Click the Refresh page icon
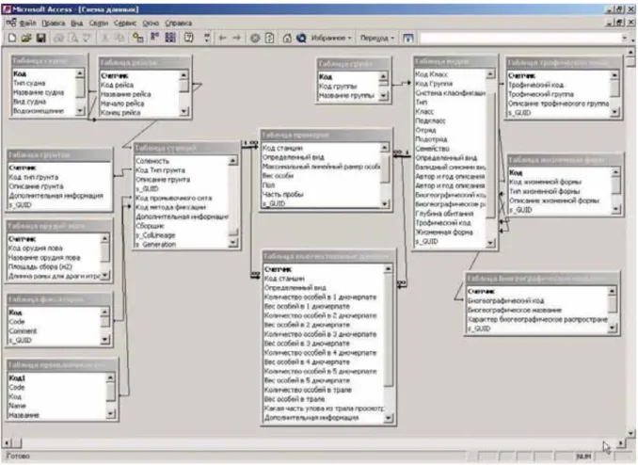Viewport: 638px width, 465px height. pos(269,38)
